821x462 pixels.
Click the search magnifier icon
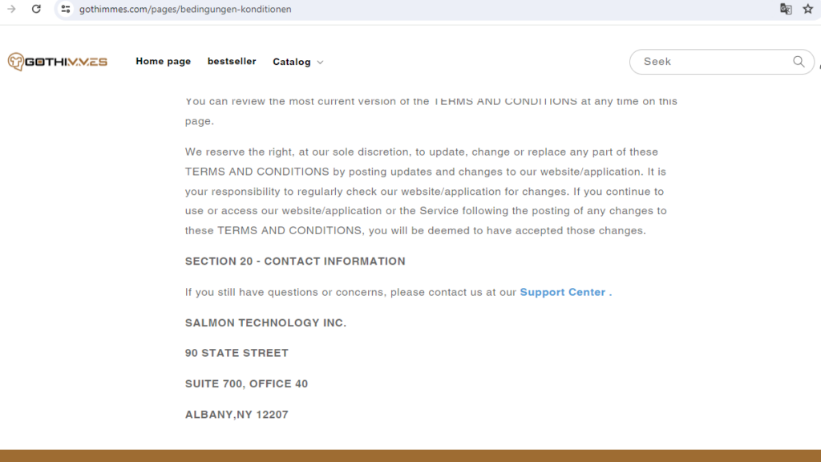click(x=799, y=61)
